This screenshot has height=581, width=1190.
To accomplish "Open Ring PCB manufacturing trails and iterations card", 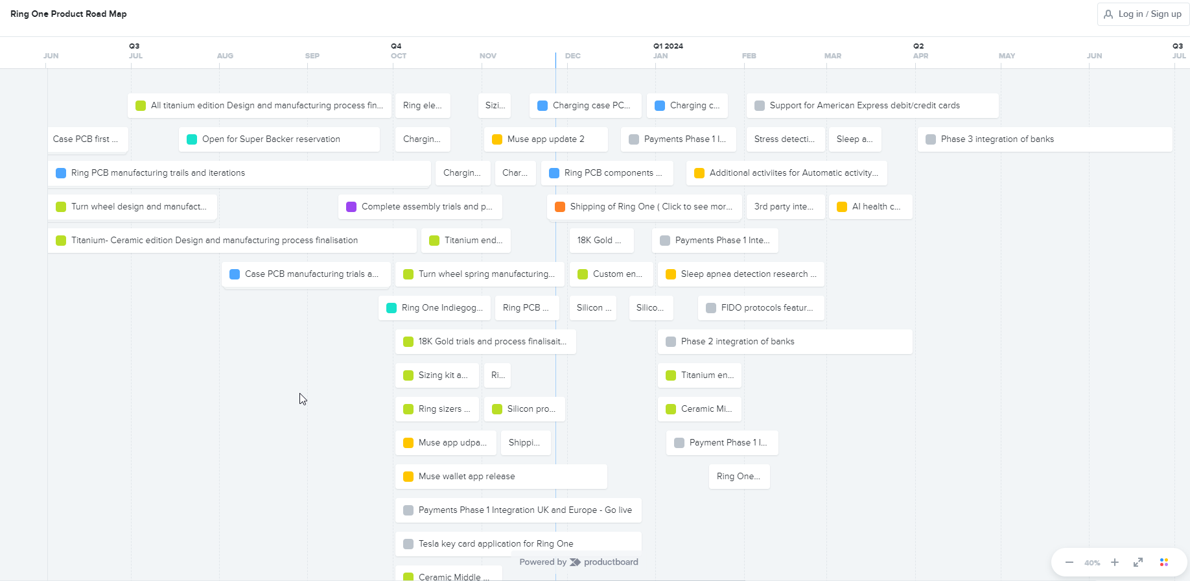I will [239, 173].
